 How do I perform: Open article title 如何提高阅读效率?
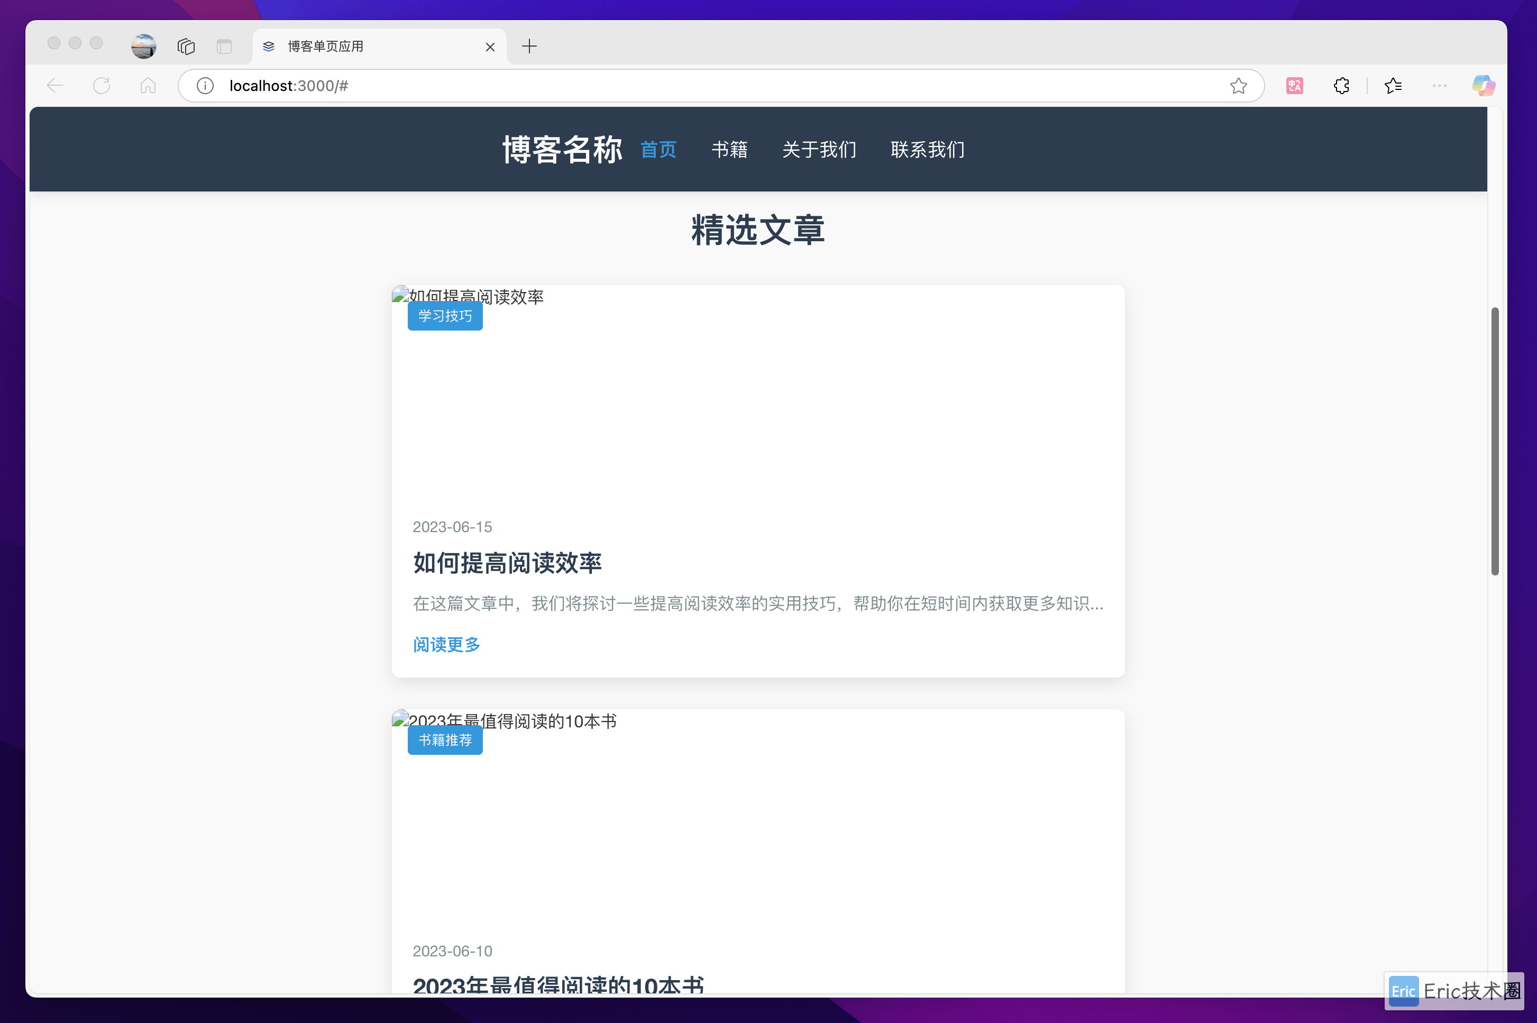507,562
